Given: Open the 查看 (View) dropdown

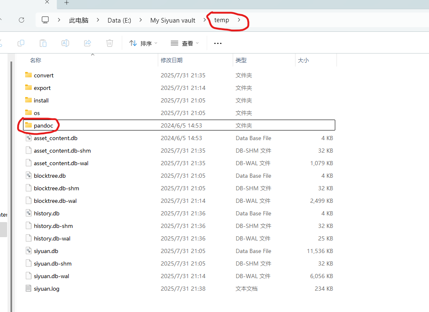Looking at the screenshot, I should pyautogui.click(x=184, y=43).
